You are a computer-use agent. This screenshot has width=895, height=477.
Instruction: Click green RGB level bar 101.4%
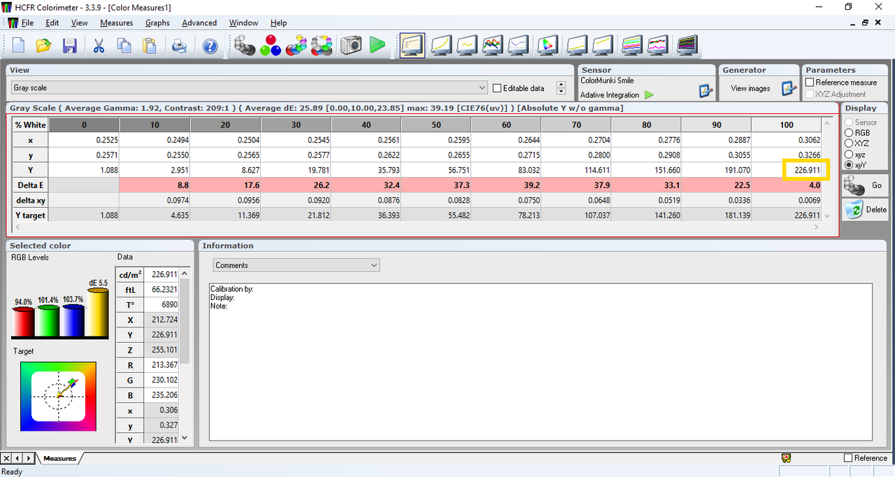(48, 322)
